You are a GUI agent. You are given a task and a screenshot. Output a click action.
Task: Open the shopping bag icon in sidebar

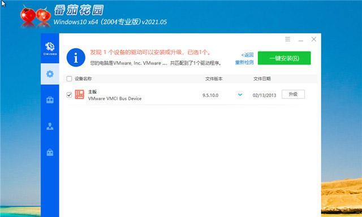click(x=50, y=153)
